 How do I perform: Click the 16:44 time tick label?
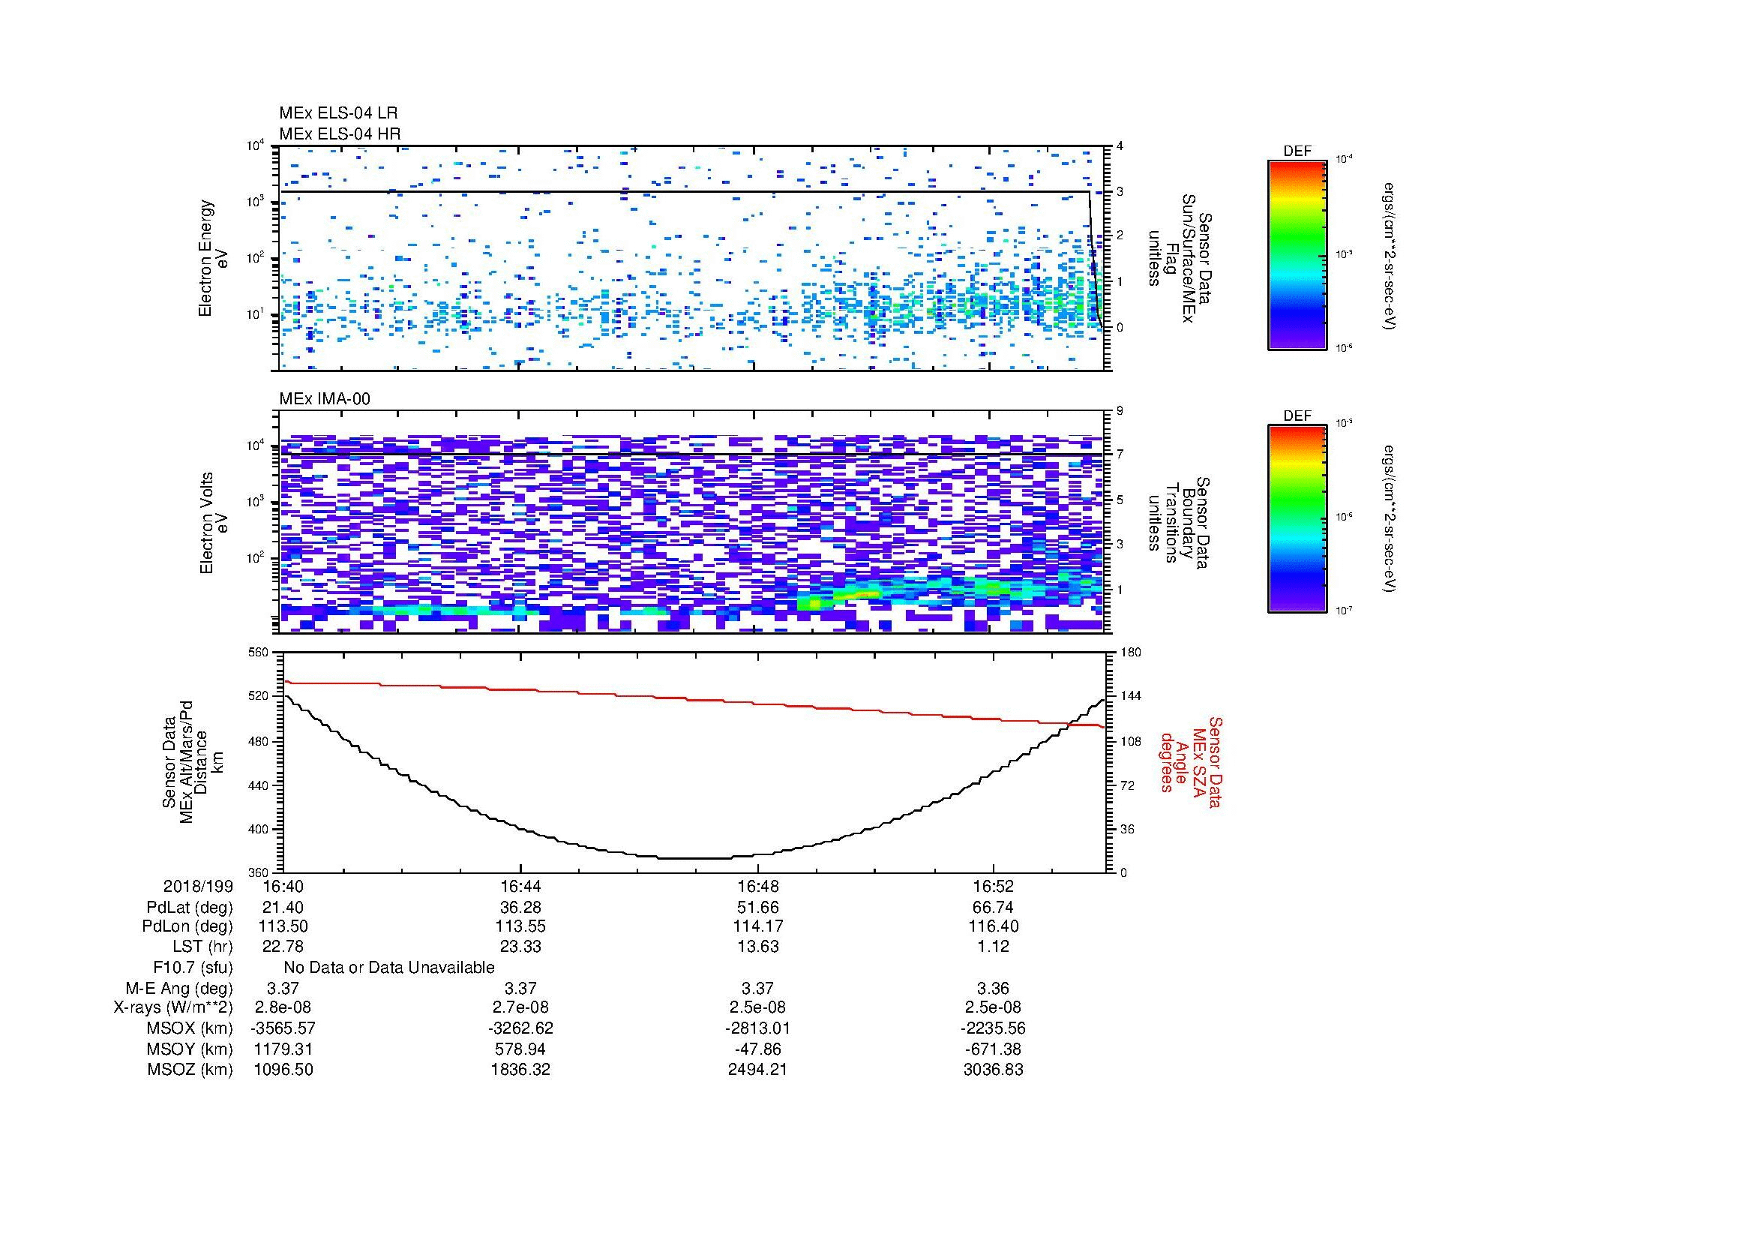click(x=521, y=886)
